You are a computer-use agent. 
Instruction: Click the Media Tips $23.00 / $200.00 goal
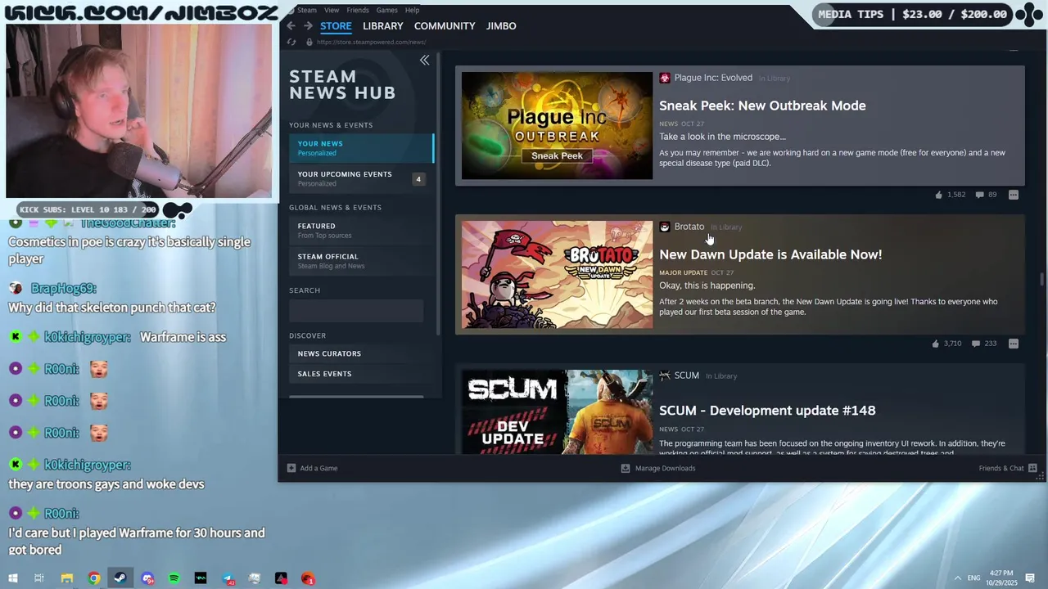click(912, 14)
